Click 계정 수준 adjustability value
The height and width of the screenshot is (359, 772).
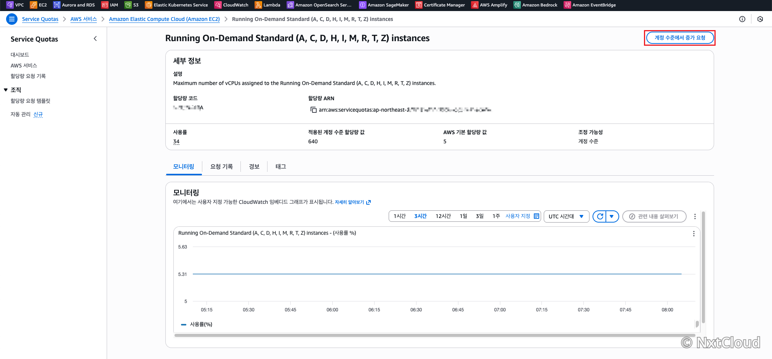click(x=588, y=141)
